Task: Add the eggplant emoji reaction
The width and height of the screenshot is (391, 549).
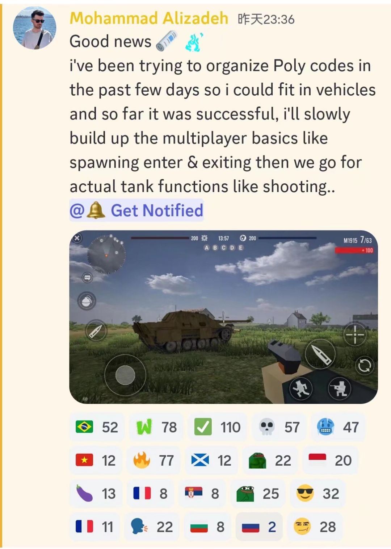Action: pos(96,494)
